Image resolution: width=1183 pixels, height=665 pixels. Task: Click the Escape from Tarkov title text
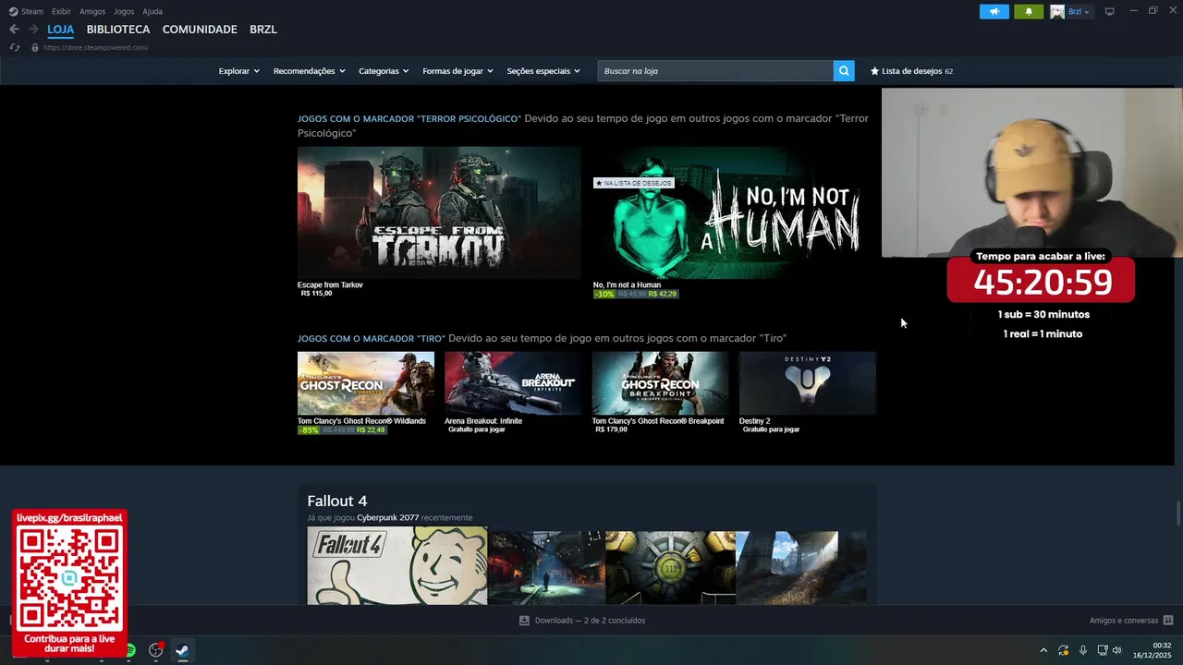(x=330, y=284)
